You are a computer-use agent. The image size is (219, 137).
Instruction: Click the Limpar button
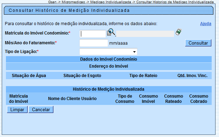(17, 109)
